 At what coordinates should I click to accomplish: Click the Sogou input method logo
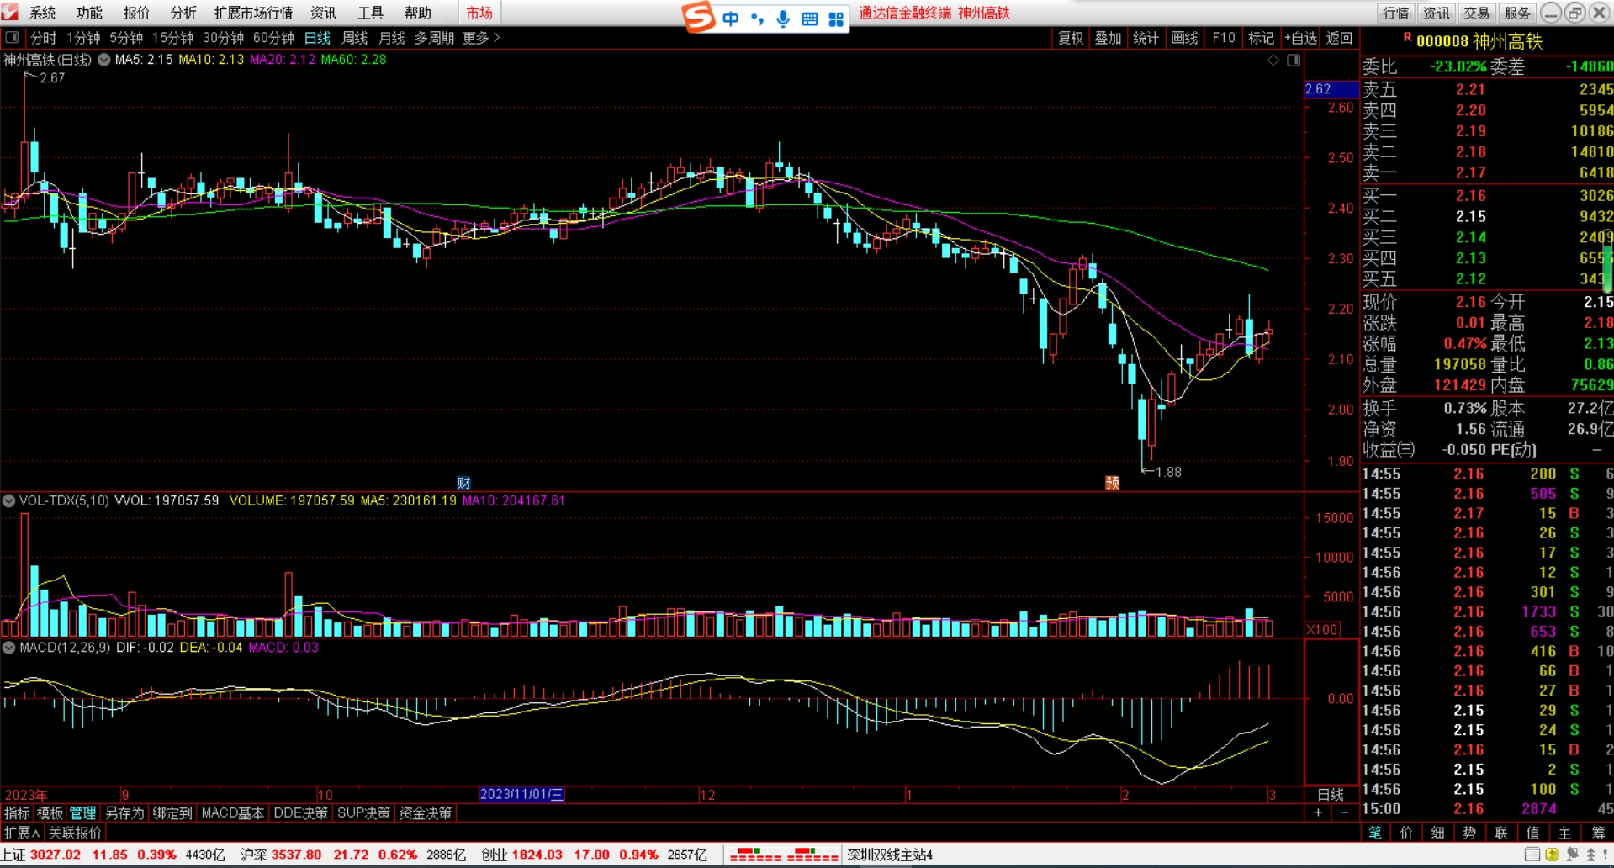pos(698,17)
